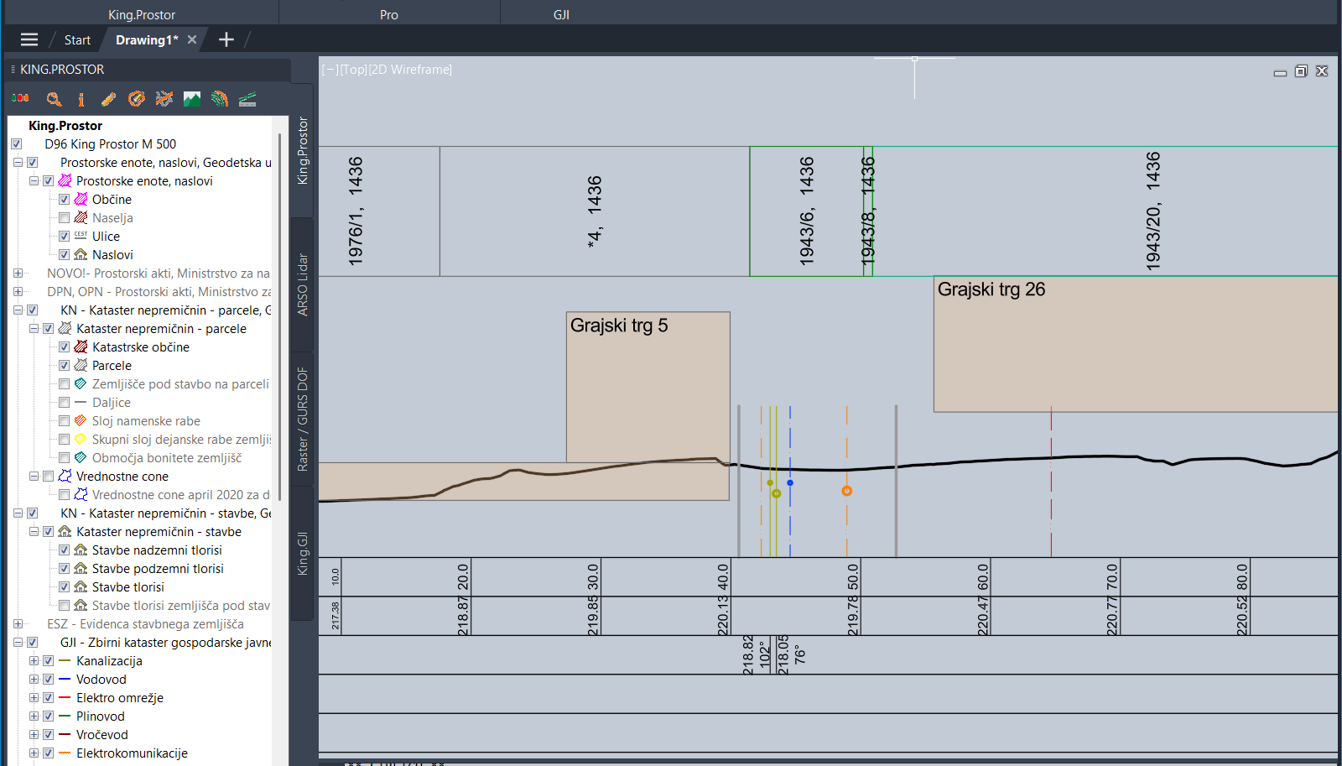Toggle the Vodovod layer checkbox
The width and height of the screenshot is (1342, 766).
point(49,680)
